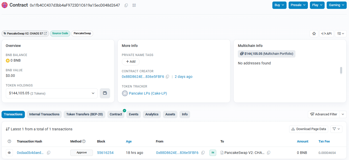
Task: Open the Assets tab
Action: pos(170,114)
